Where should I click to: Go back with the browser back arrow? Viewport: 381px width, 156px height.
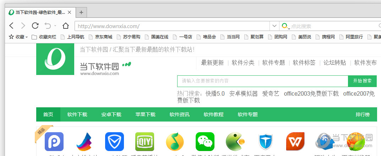click(11, 26)
